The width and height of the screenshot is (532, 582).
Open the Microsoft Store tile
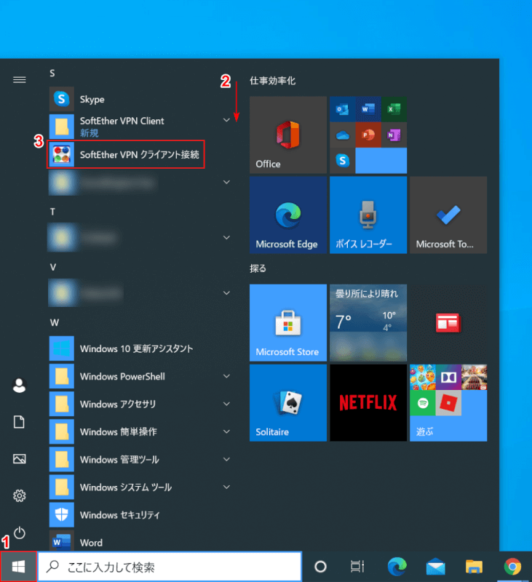(288, 322)
